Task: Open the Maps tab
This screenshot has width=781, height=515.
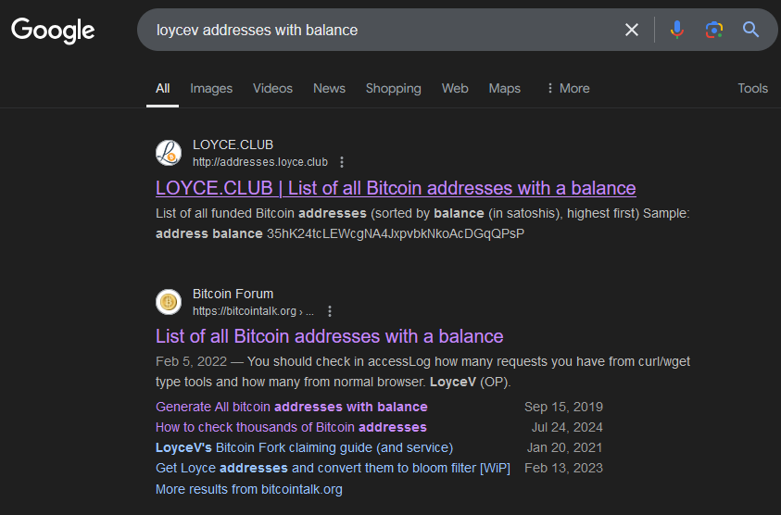Action: click(505, 89)
